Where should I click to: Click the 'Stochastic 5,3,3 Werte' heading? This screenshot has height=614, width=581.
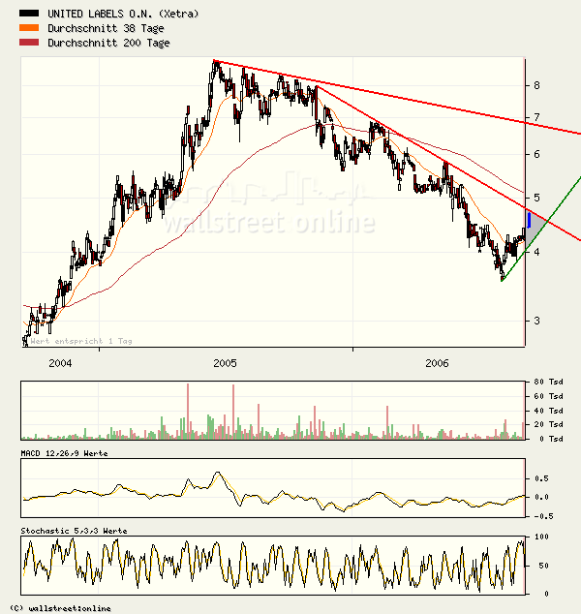[x=74, y=531]
